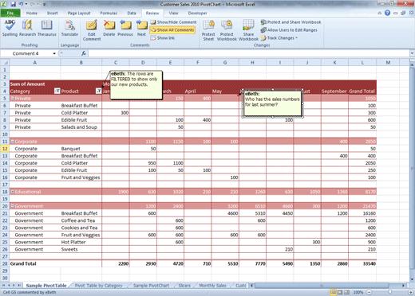Open the View tab
Viewport: 415px width, 296px height.
pyautogui.click(x=173, y=13)
